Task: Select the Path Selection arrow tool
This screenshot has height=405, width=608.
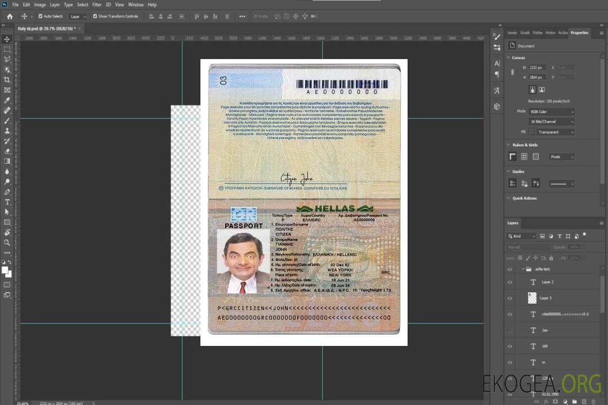Action: click(7, 212)
